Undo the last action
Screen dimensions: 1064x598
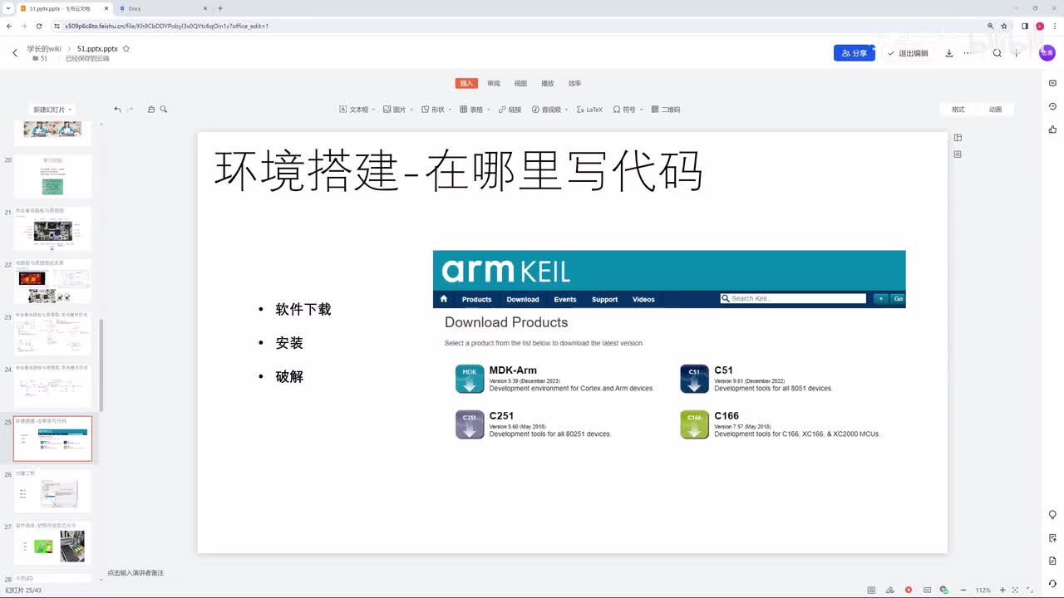(117, 110)
